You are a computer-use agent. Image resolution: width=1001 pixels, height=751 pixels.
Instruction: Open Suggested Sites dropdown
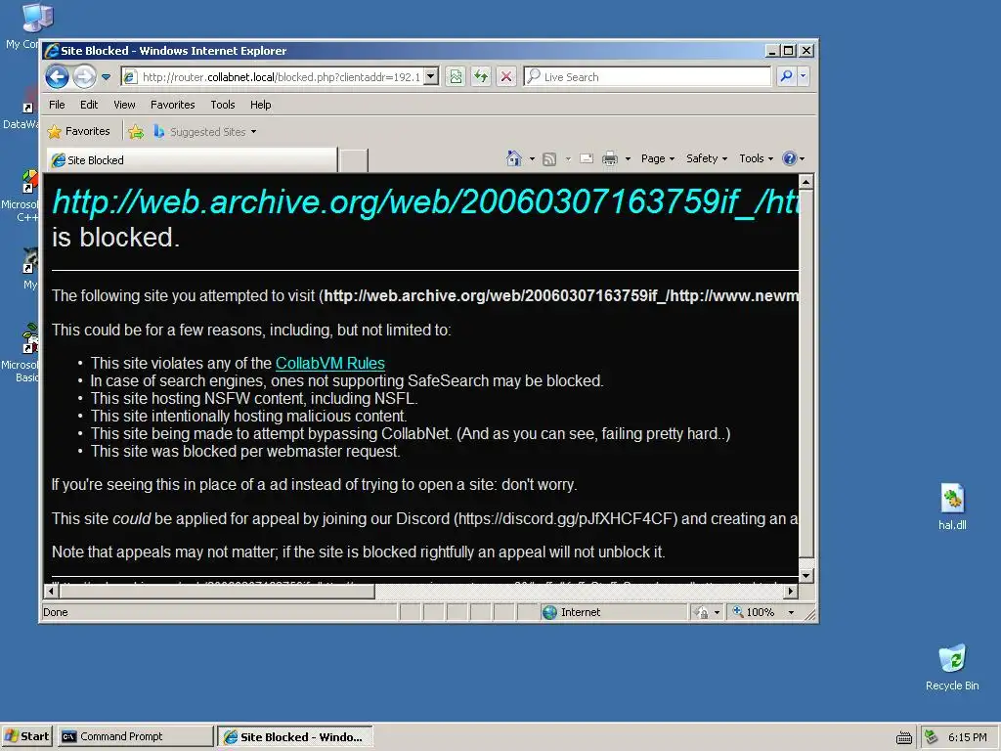pos(205,132)
